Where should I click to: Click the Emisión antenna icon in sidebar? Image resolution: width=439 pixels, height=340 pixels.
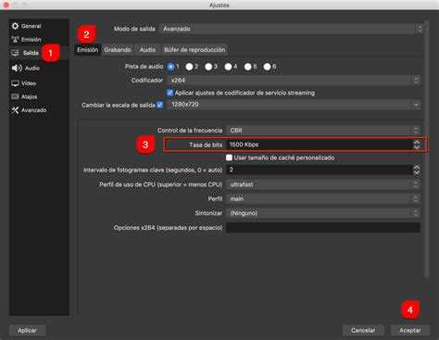tap(15, 40)
